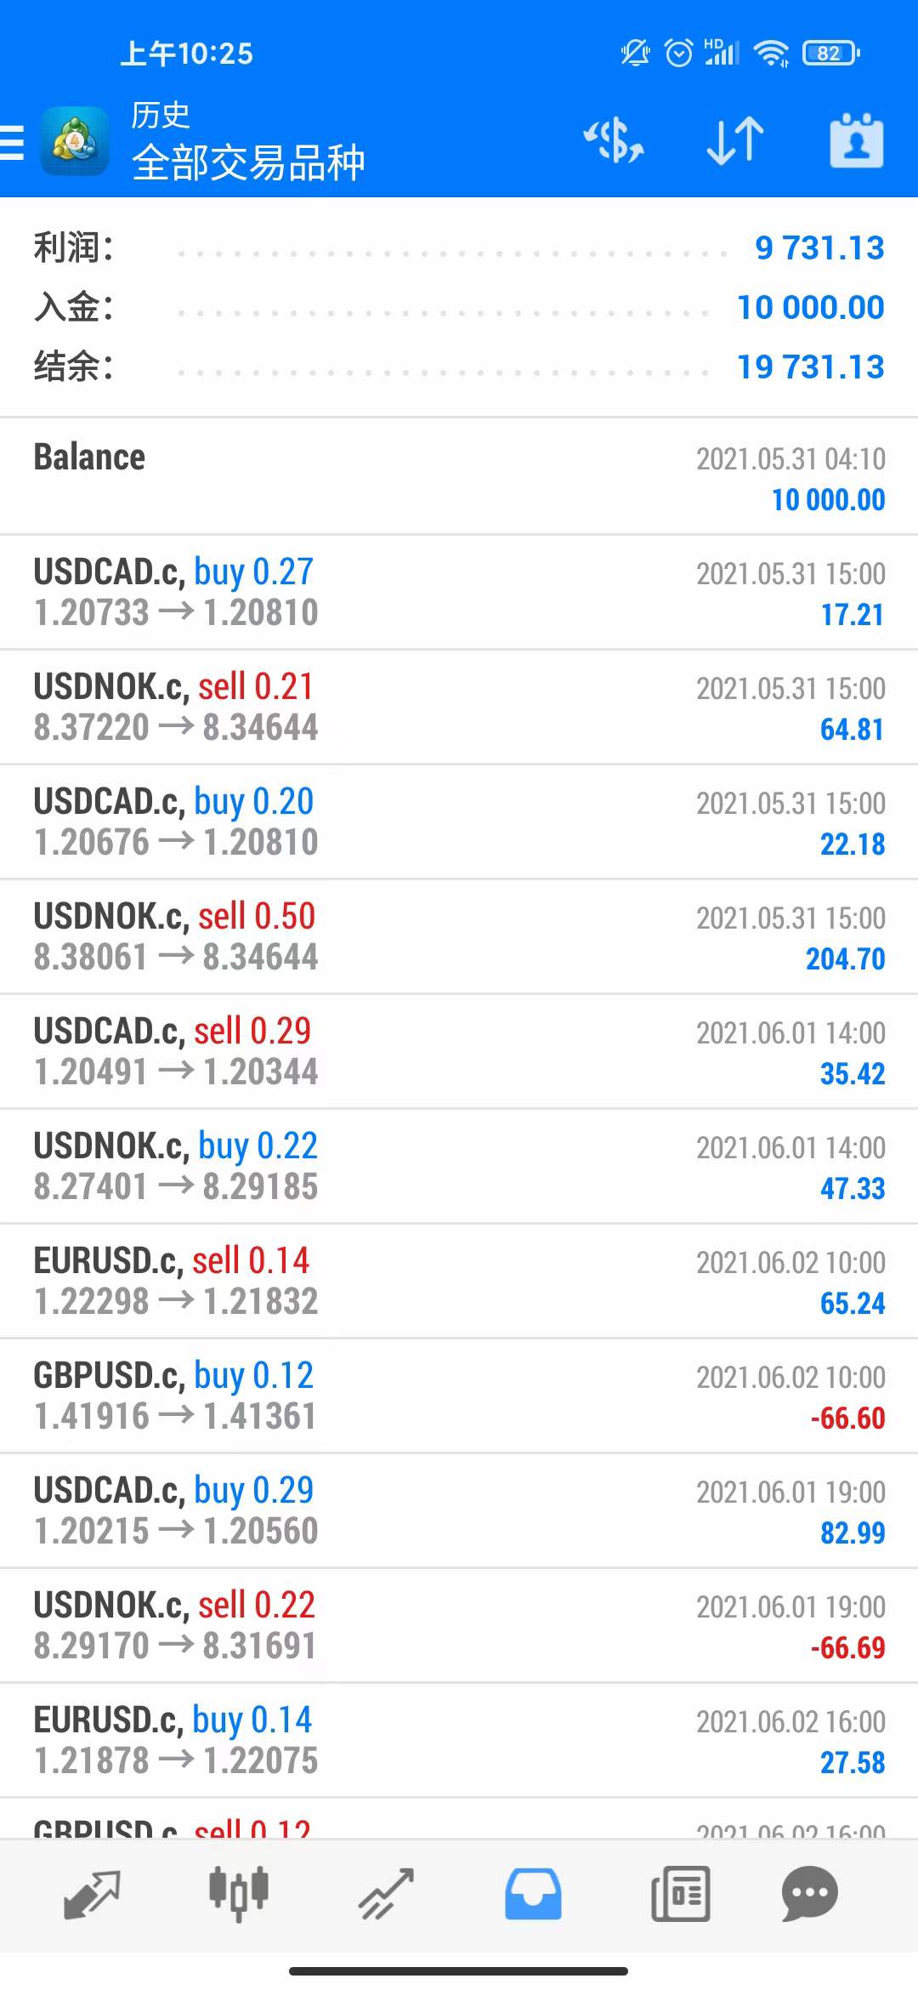The width and height of the screenshot is (918, 1990).
Task: Switch to the Quotes tab
Action: pos(92,1895)
